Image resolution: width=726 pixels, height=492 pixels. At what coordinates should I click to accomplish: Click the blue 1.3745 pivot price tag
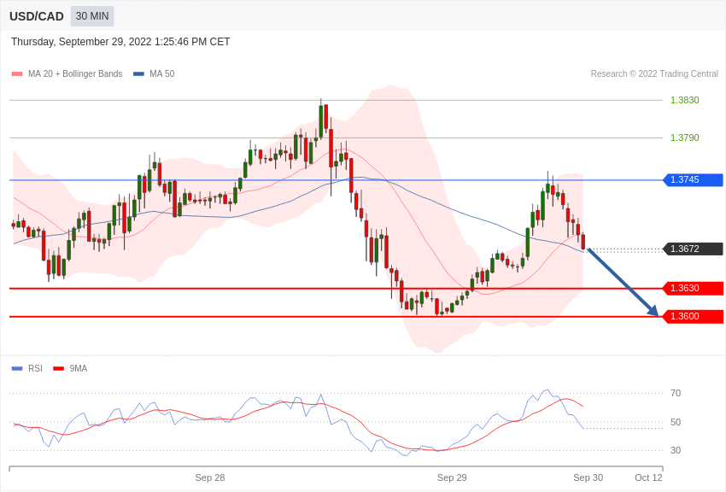pyautogui.click(x=694, y=180)
